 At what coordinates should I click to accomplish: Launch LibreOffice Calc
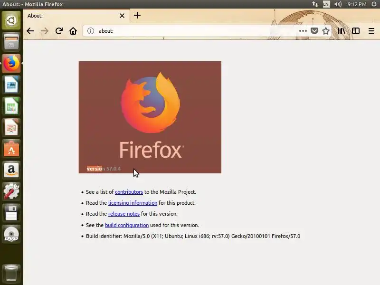[11, 106]
